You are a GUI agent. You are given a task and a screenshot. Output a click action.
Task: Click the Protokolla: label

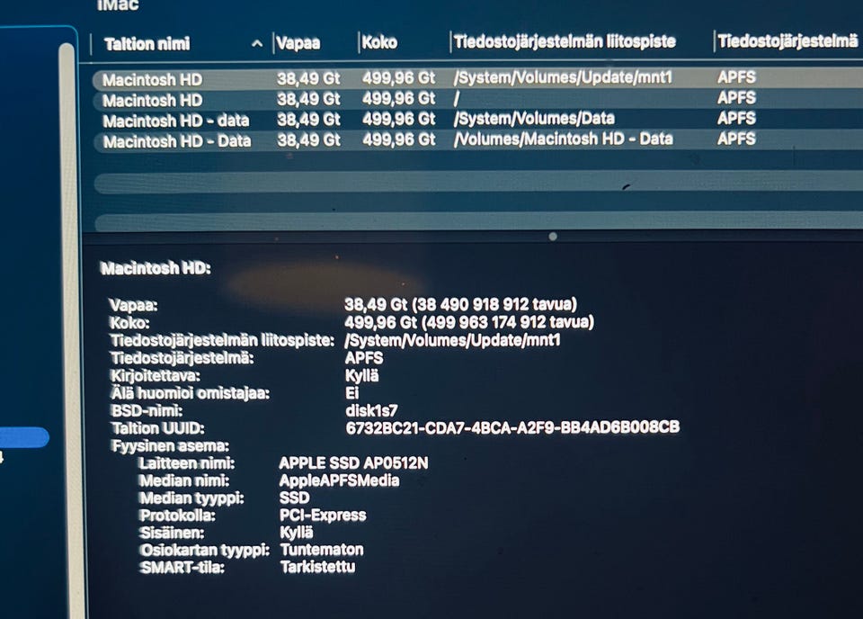177,516
